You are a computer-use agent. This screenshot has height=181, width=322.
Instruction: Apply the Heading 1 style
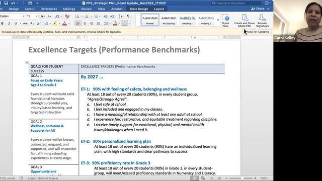click(x=187, y=20)
